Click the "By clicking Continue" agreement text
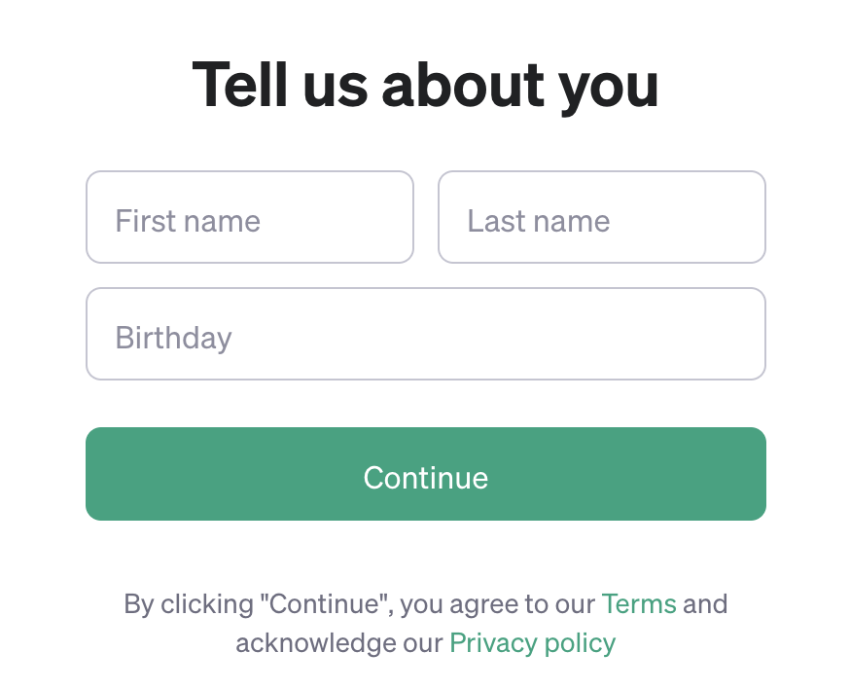Viewport: 850px width, 689px height. [360, 604]
